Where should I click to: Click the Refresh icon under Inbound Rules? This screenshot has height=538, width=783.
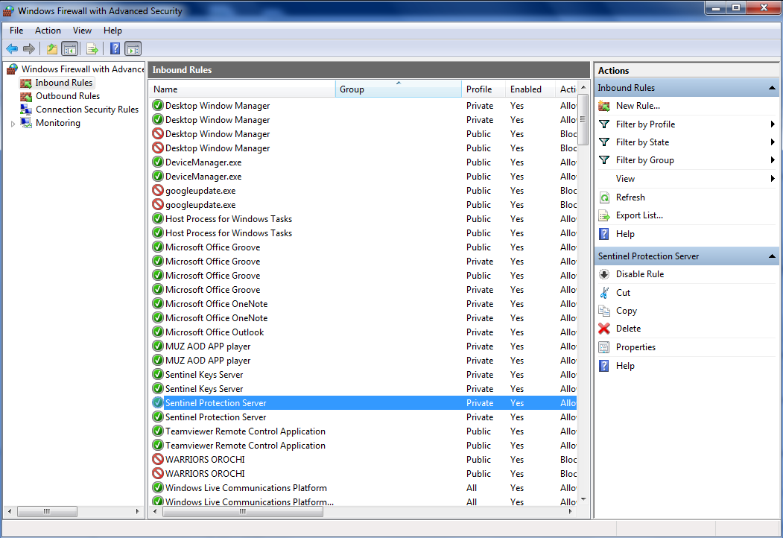pos(603,197)
